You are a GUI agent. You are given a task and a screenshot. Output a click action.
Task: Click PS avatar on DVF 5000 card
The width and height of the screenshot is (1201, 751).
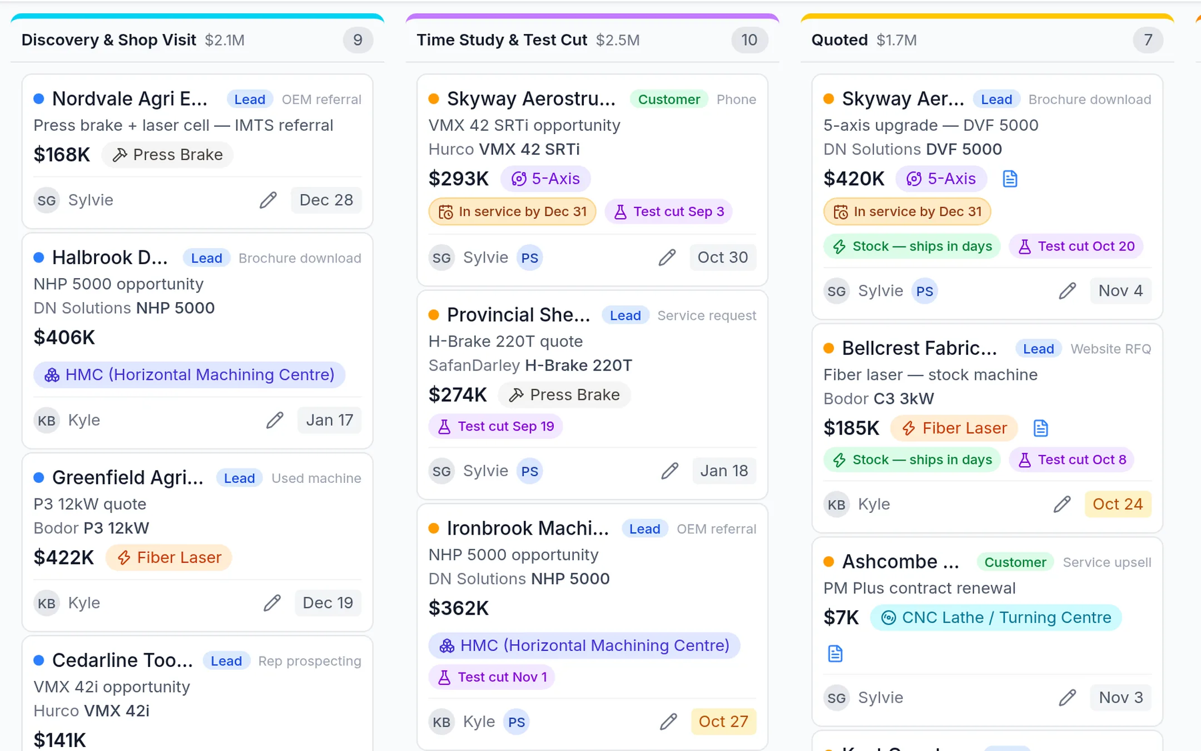[x=924, y=291]
